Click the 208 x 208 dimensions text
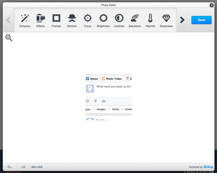Screen dimensions: 217x173 point(37,167)
